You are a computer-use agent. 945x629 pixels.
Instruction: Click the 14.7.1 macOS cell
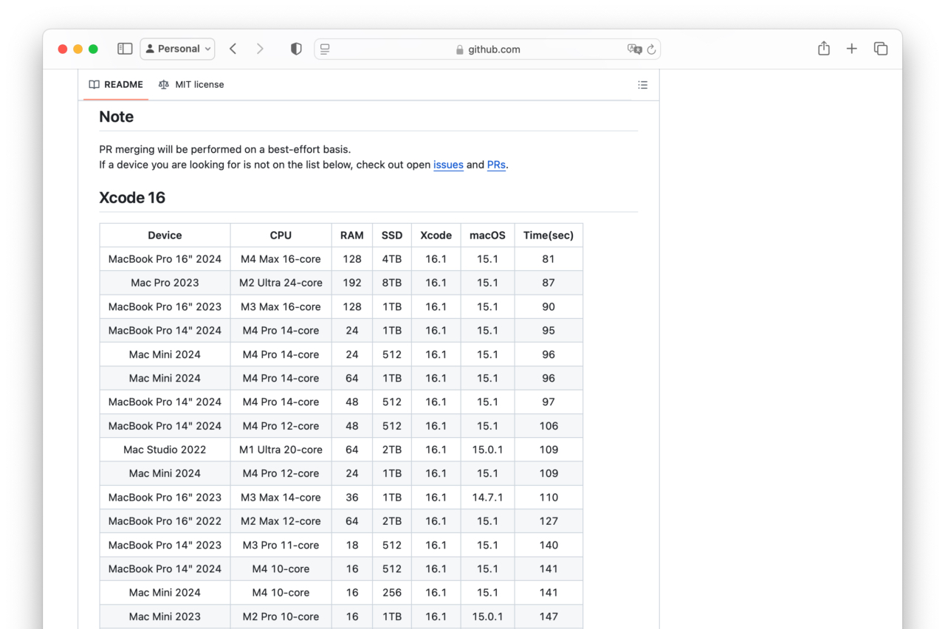point(487,497)
